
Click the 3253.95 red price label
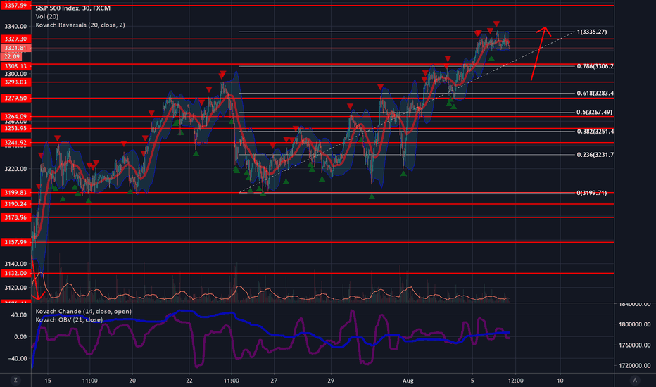tap(15, 128)
